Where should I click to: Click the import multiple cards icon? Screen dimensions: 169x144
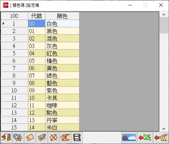(161, 137)
